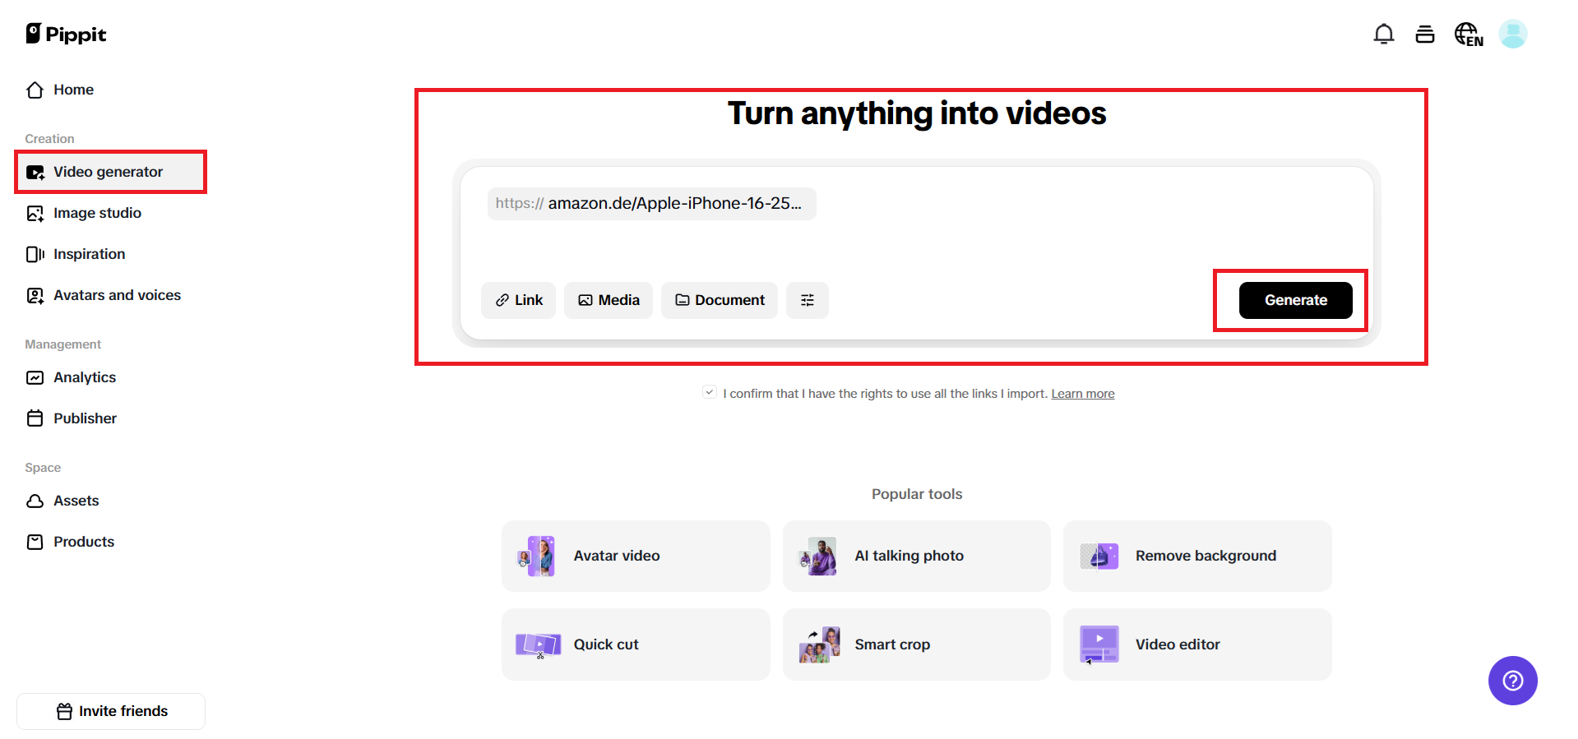Open the Smart crop tool
The height and width of the screenshot is (739, 1578).
[917, 644]
